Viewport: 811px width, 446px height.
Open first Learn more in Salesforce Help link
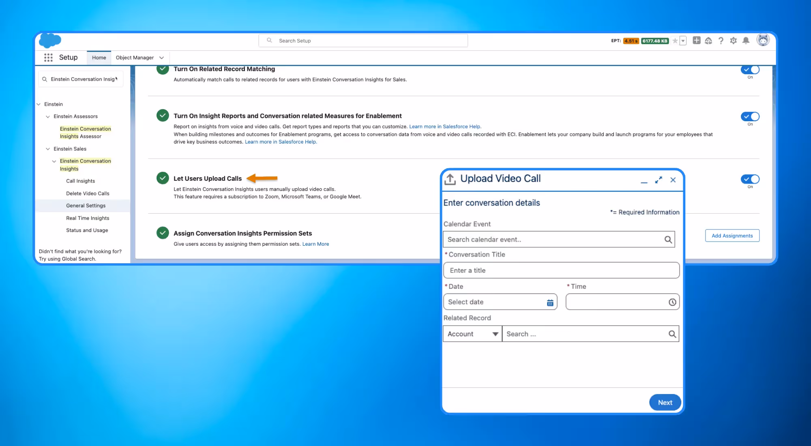(x=445, y=127)
